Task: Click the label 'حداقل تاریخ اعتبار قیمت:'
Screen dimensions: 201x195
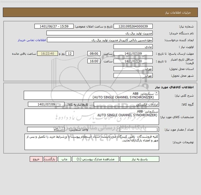Action: pos(182,61)
